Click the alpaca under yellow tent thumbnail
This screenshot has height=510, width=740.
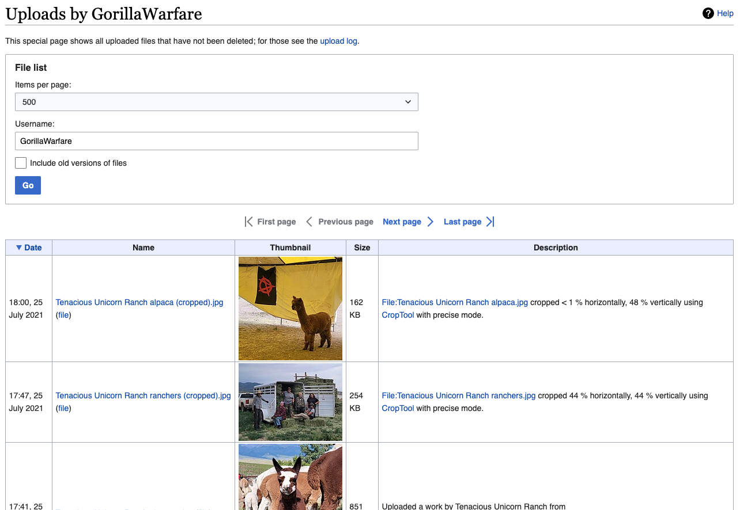[290, 309]
